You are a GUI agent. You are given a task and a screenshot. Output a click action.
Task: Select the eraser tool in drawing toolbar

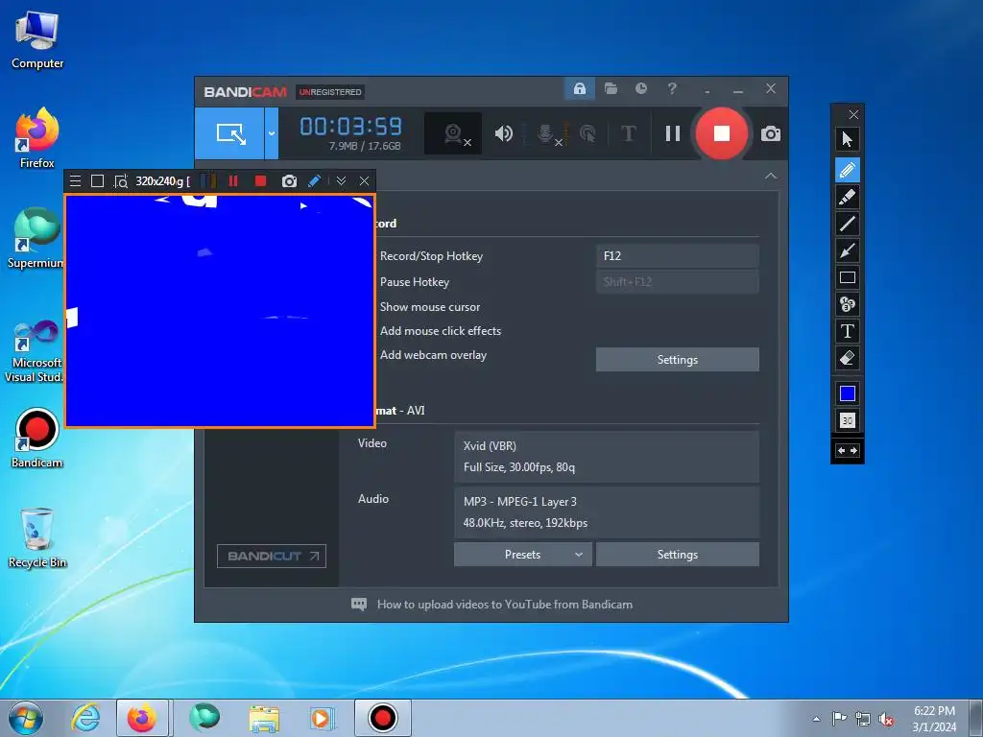(847, 358)
